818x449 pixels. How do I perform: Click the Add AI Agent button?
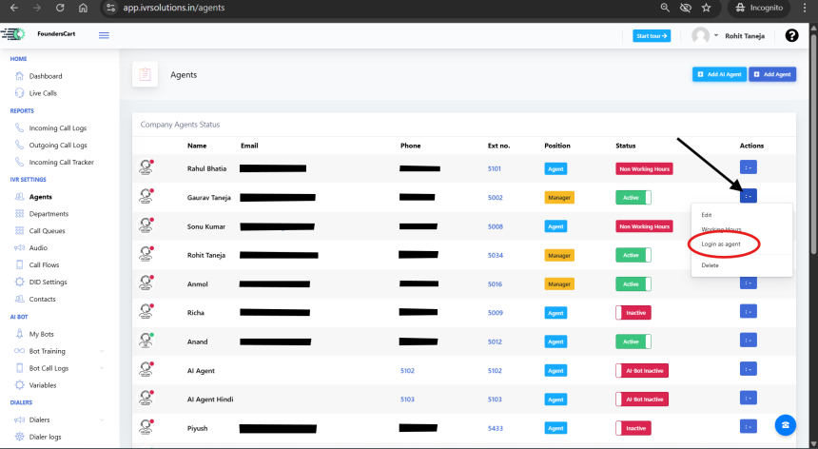719,74
